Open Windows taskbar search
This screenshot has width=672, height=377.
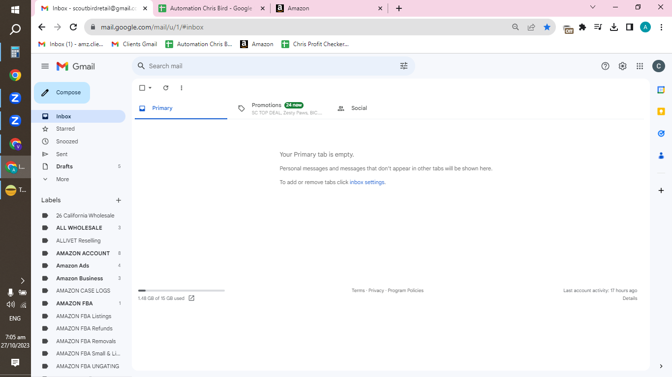point(15,29)
